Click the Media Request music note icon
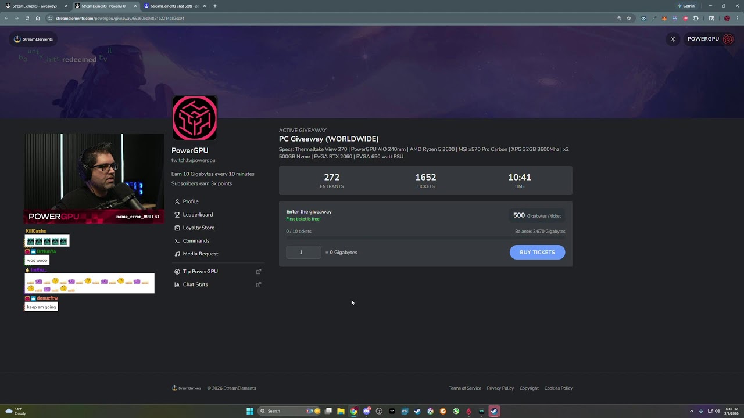The width and height of the screenshot is (744, 418). [x=177, y=254]
